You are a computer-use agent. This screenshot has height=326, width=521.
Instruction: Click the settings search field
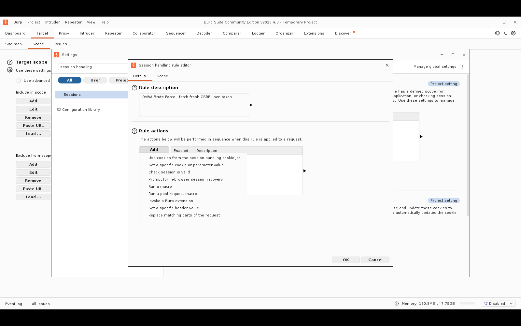tap(93, 67)
